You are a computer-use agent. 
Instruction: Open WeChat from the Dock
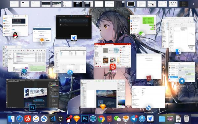click(117, 119)
